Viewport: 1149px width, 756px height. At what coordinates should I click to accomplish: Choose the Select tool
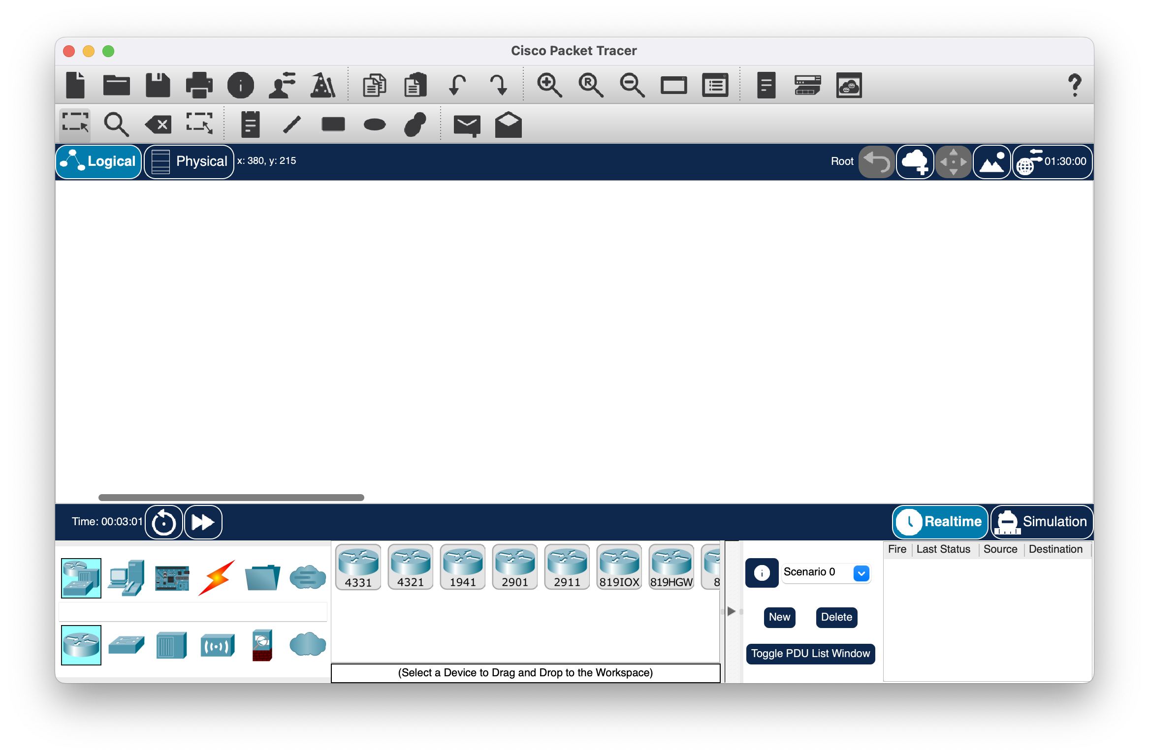75,124
